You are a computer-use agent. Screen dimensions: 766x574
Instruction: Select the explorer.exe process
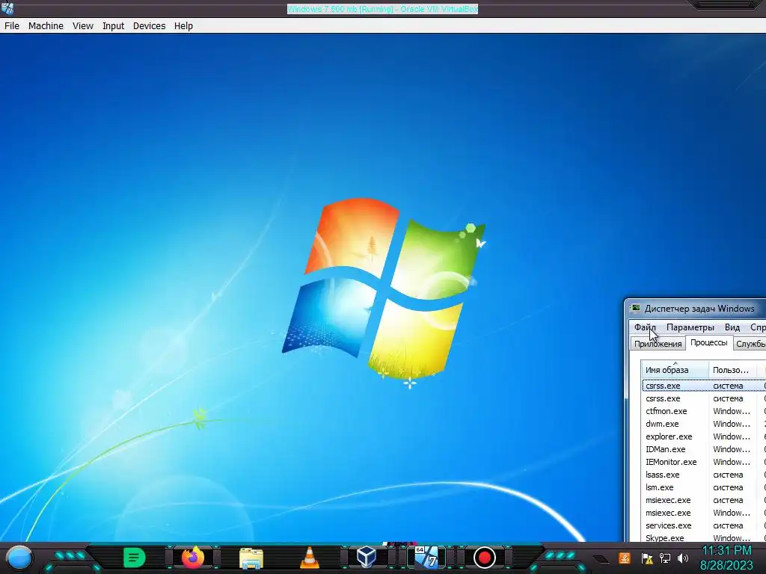click(x=704, y=436)
